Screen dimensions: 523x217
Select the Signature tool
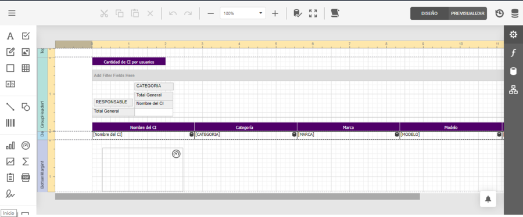click(x=10, y=193)
